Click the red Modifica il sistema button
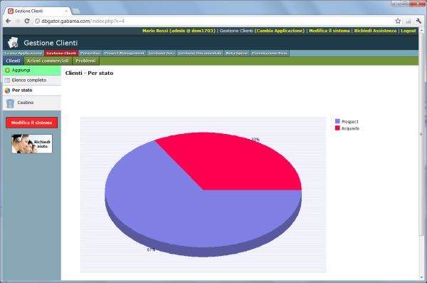Screen dimensions: 427x283 click(x=31, y=123)
